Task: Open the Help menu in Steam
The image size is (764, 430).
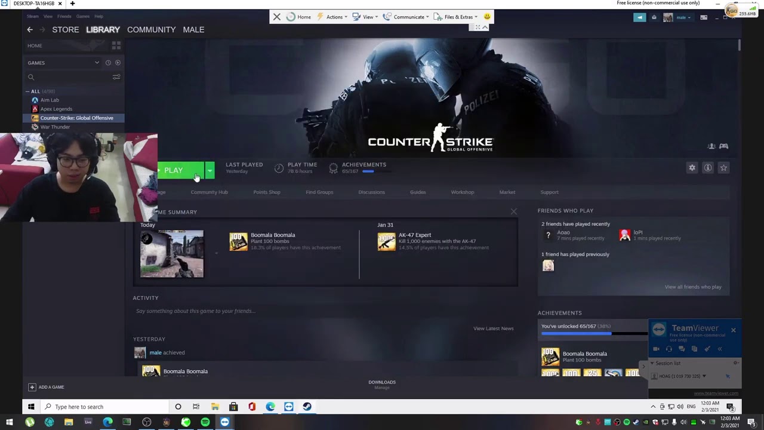Action: coord(98,16)
